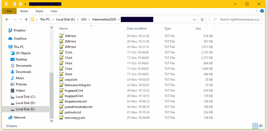Switch to large thumbnails view layout

coord(261,126)
